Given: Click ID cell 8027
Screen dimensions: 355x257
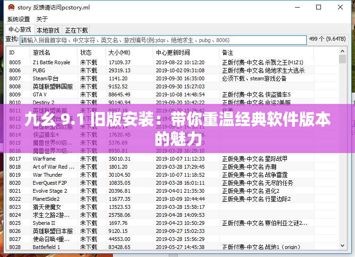Looking at the screenshot, I should 15,239.
